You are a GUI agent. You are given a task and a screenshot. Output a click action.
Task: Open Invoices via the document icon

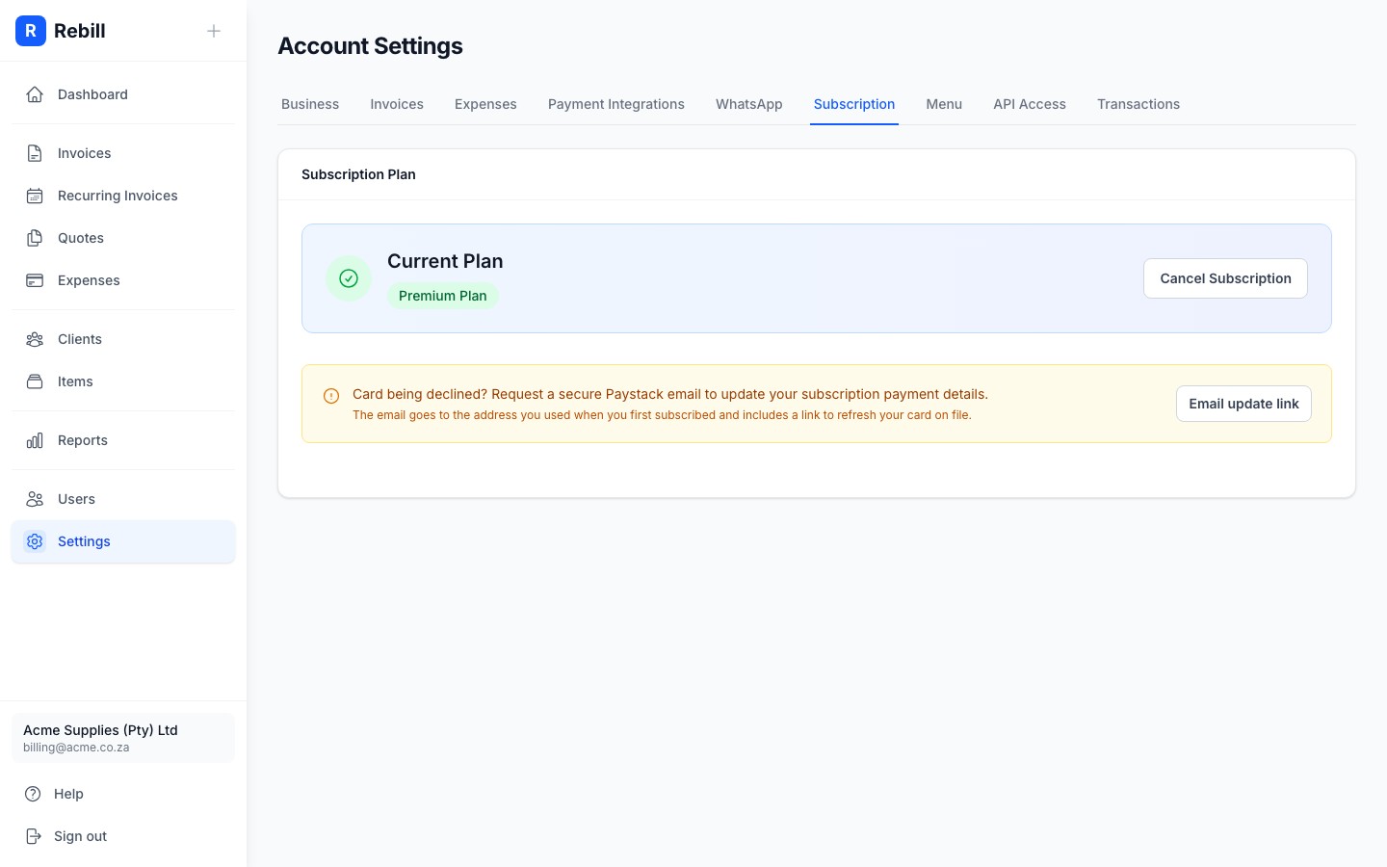click(x=35, y=152)
